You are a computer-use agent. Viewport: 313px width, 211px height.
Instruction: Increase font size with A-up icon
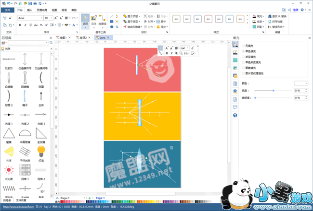coord(56,18)
